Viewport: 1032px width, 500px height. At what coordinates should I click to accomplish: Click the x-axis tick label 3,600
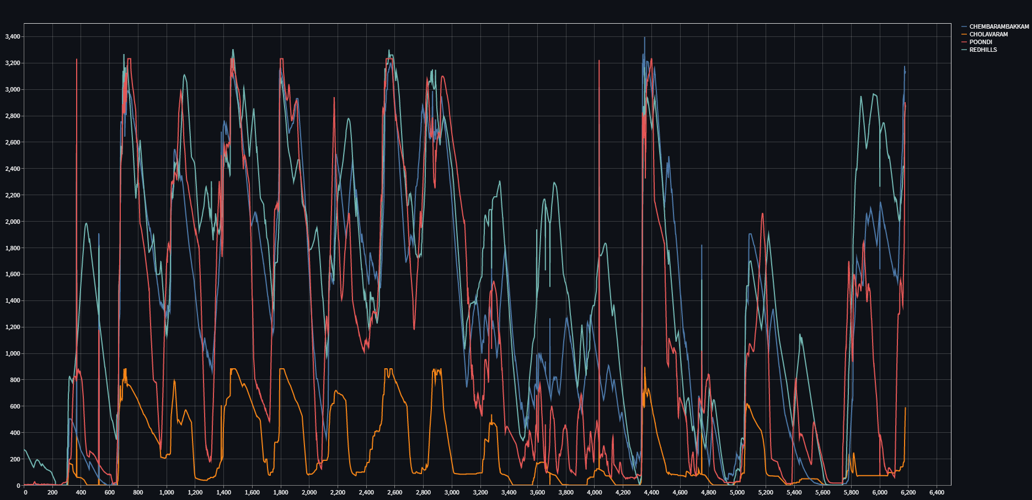(x=538, y=492)
